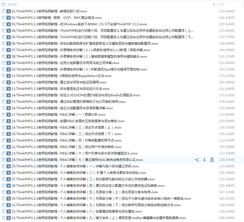Open 02.ThinkPHP3.1.3使用教程--框架、OOP、MVC概念描述.mov
The height and width of the screenshot is (222, 244).
pyautogui.click(x=57, y=18)
